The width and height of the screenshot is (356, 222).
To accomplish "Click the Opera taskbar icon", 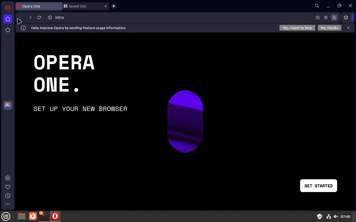I will point(55,216).
